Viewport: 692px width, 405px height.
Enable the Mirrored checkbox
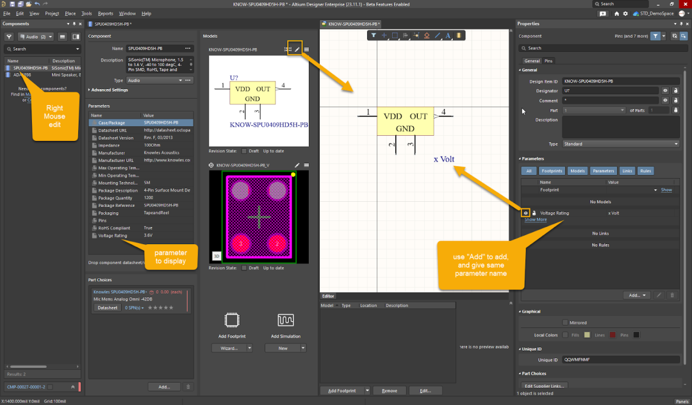(x=565, y=322)
